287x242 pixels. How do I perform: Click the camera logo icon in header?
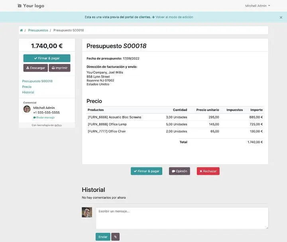[x=20, y=6]
